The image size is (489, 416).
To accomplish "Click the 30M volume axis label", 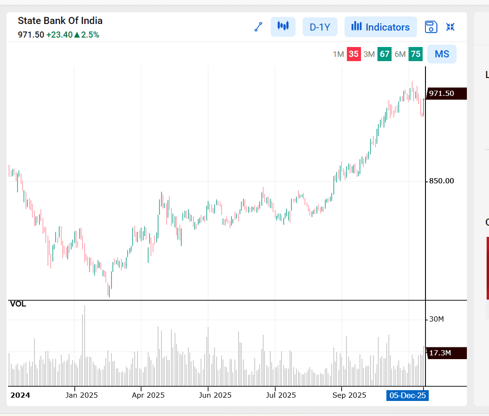I will coord(436,319).
